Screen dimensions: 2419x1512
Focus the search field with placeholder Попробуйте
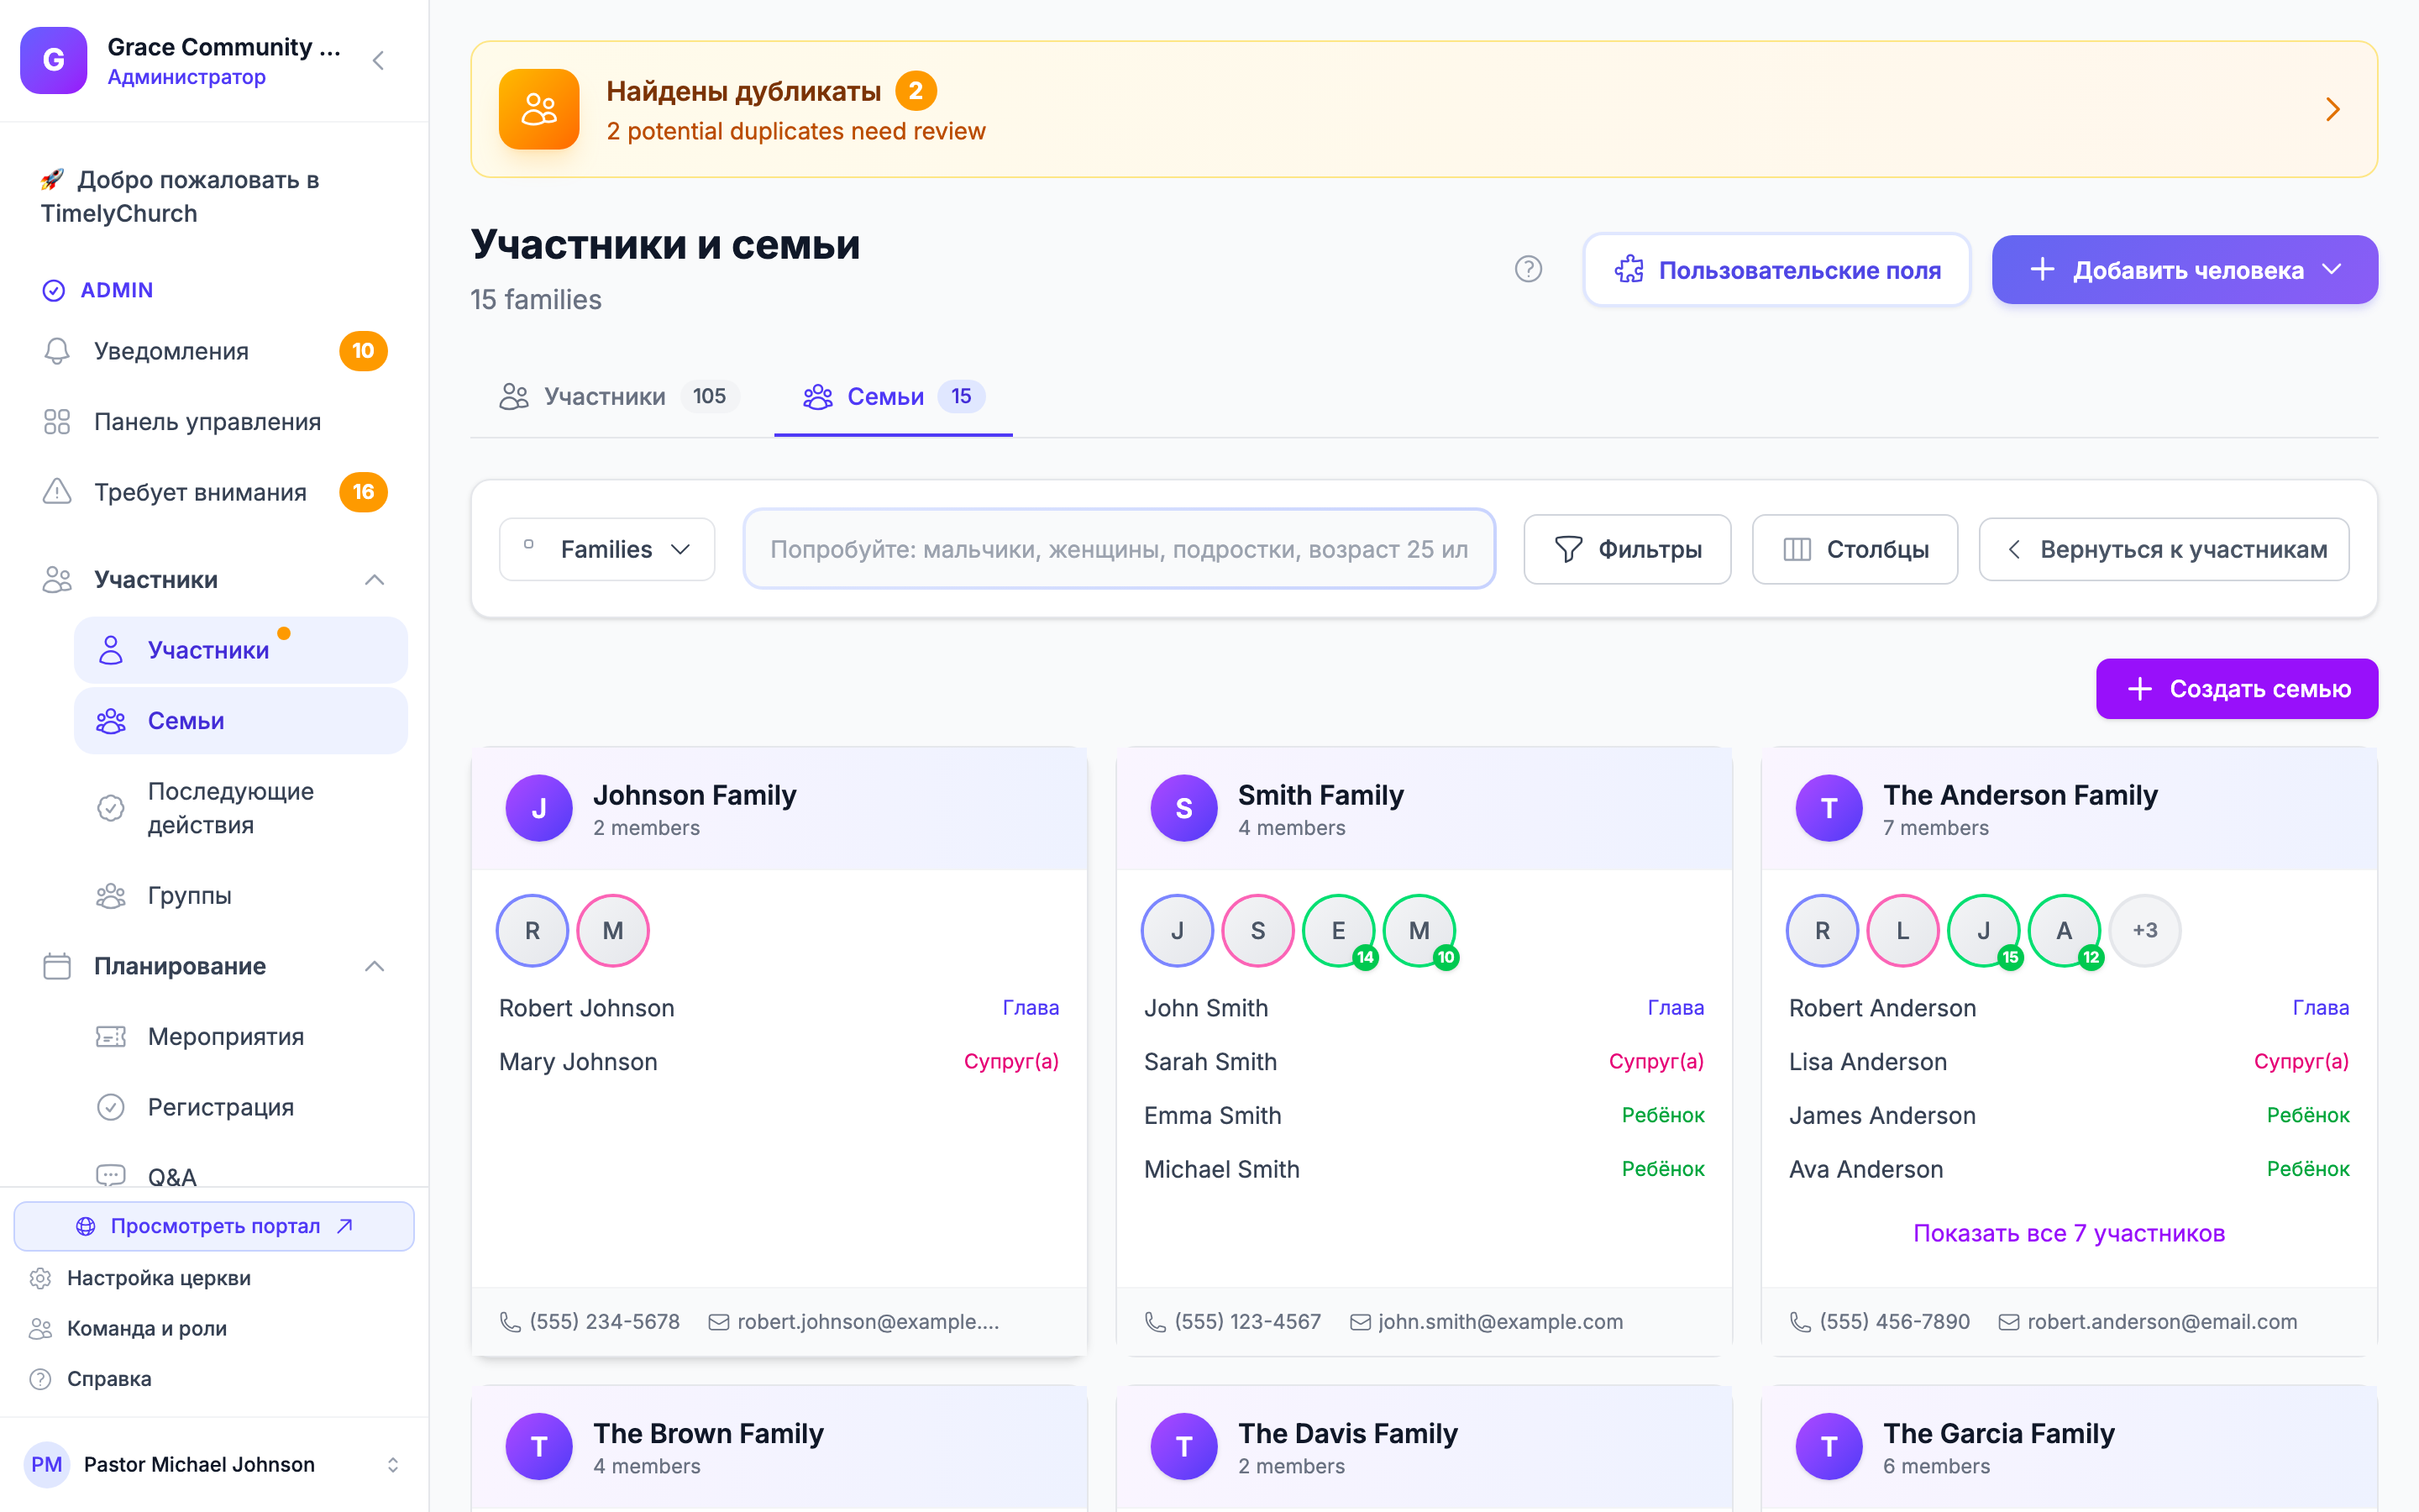point(1119,549)
